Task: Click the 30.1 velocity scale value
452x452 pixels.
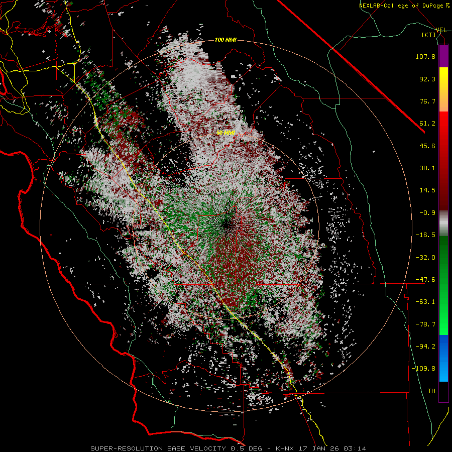Action: tap(427, 168)
